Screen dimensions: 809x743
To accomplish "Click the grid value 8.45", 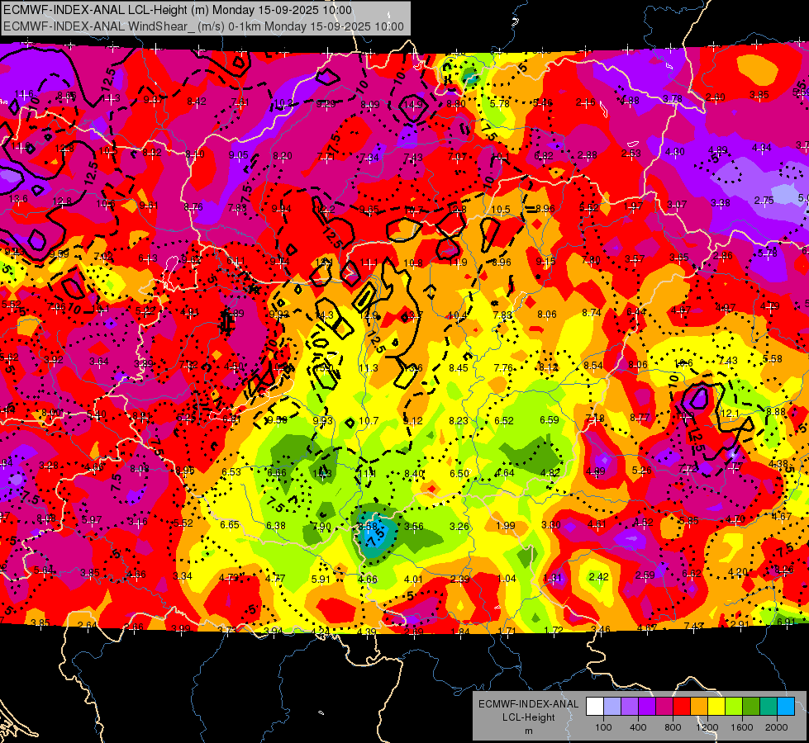I will pyautogui.click(x=459, y=367).
